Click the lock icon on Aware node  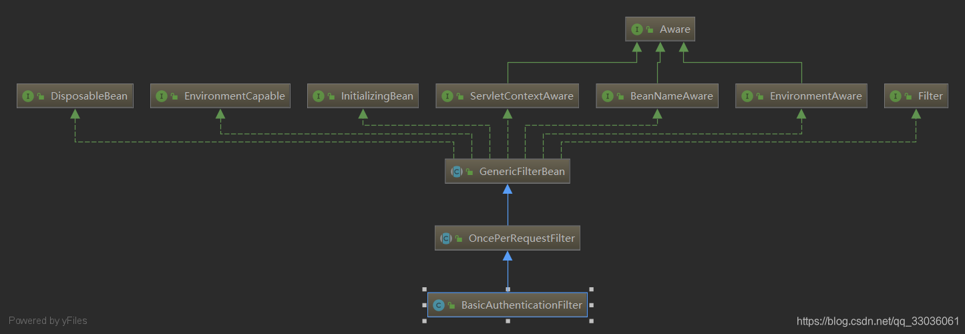650,29
